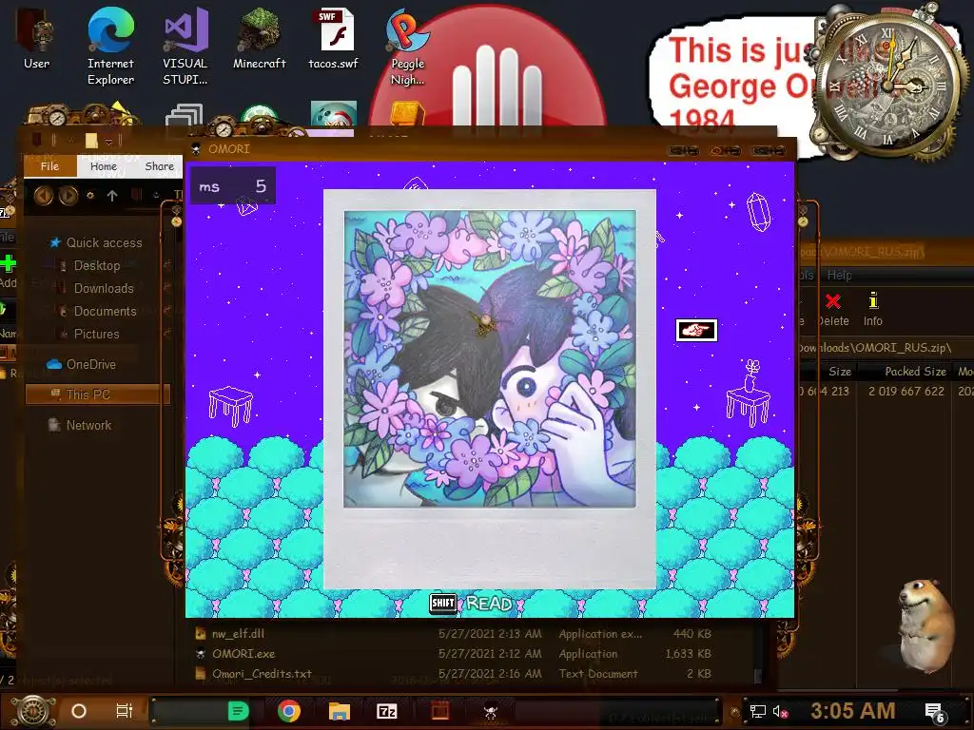Select the nw_elf.dll file row
The width and height of the screenshot is (974, 730).
452,634
